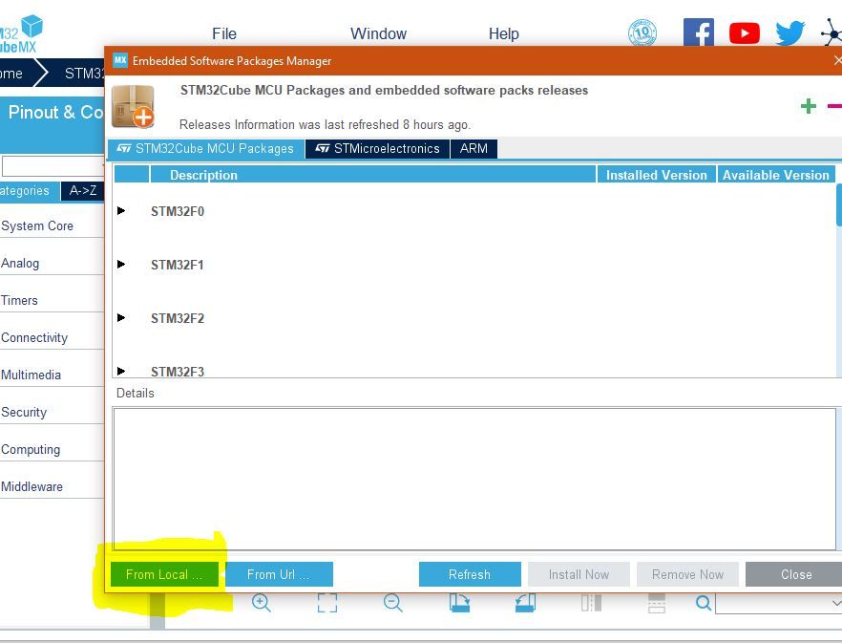Click the fit-to-view brackets icon
842x643 pixels.
coord(327,603)
